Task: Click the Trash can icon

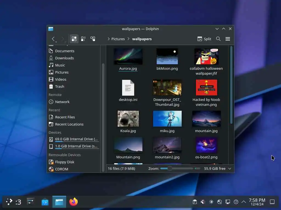Action: tap(51, 86)
